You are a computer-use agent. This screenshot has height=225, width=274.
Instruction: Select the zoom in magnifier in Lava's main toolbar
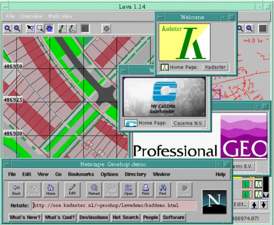[x=8, y=28]
